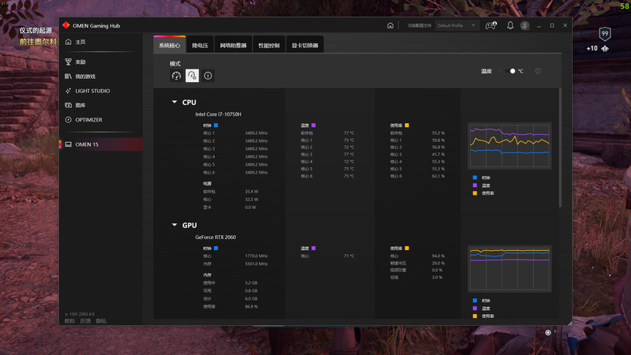Screen dimensions: 631x355
Task: Switch to the 系统核心 tab
Action: [170, 45]
